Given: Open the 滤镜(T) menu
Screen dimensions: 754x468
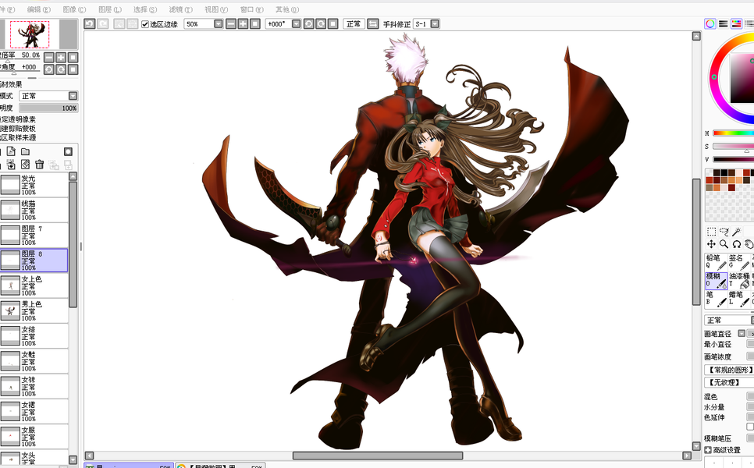Looking at the screenshot, I should 181,9.
